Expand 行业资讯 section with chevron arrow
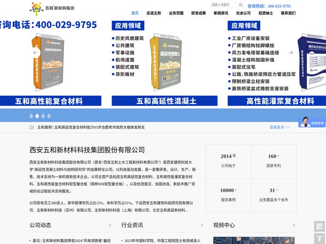Image resolution: width=326 pixels, height=244 pixels. [202, 225]
